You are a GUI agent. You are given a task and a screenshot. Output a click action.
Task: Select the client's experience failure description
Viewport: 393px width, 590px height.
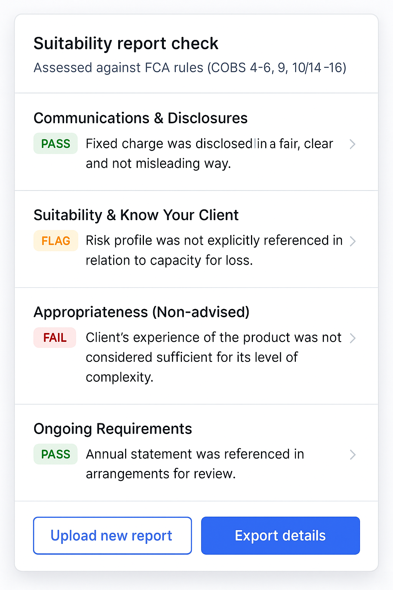pos(213,357)
